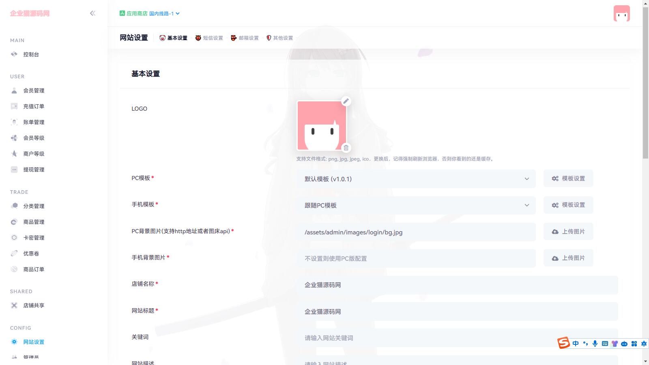Viewport: 649px width, 365px height.
Task: Open the 国内线路-1 line selector dropdown
Action: pos(164,13)
